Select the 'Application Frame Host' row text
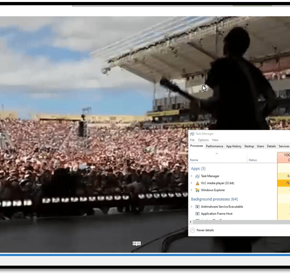Screen dimensions: 290x275 [217, 214]
